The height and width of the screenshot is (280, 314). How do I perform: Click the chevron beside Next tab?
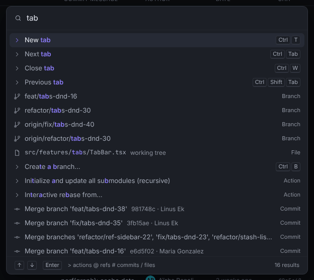(17, 54)
